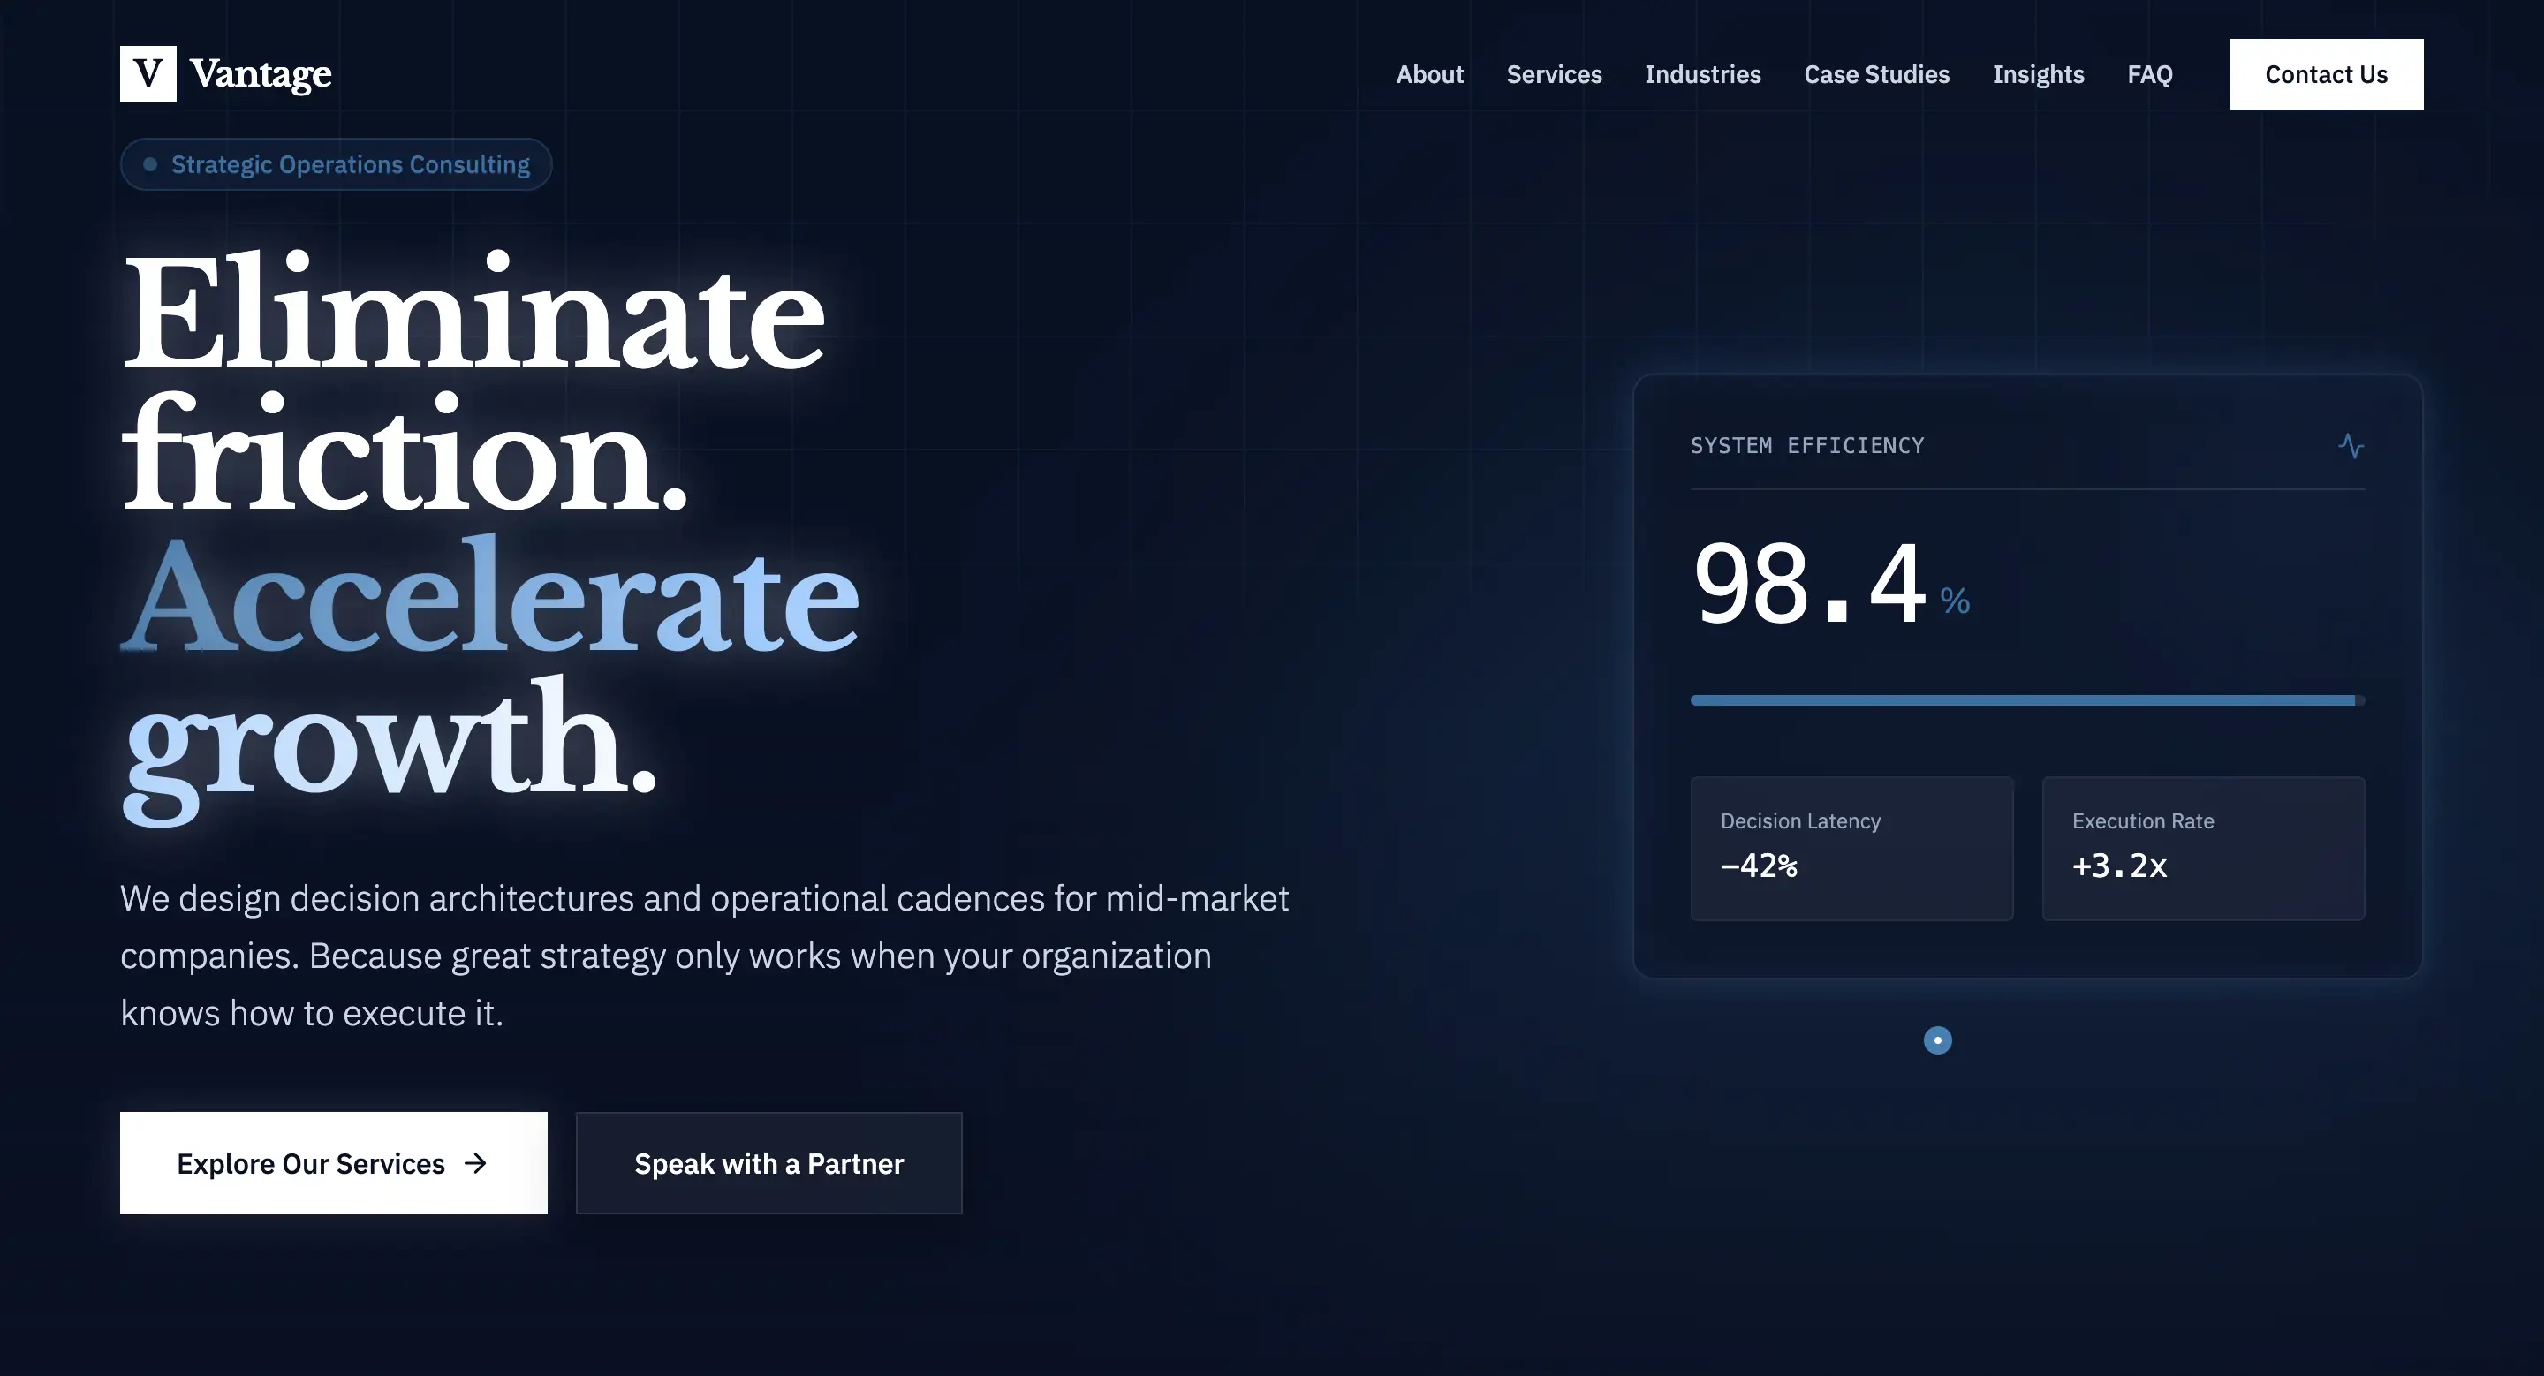
Task: Click Speak with a Partner button
Action: 769,1164
